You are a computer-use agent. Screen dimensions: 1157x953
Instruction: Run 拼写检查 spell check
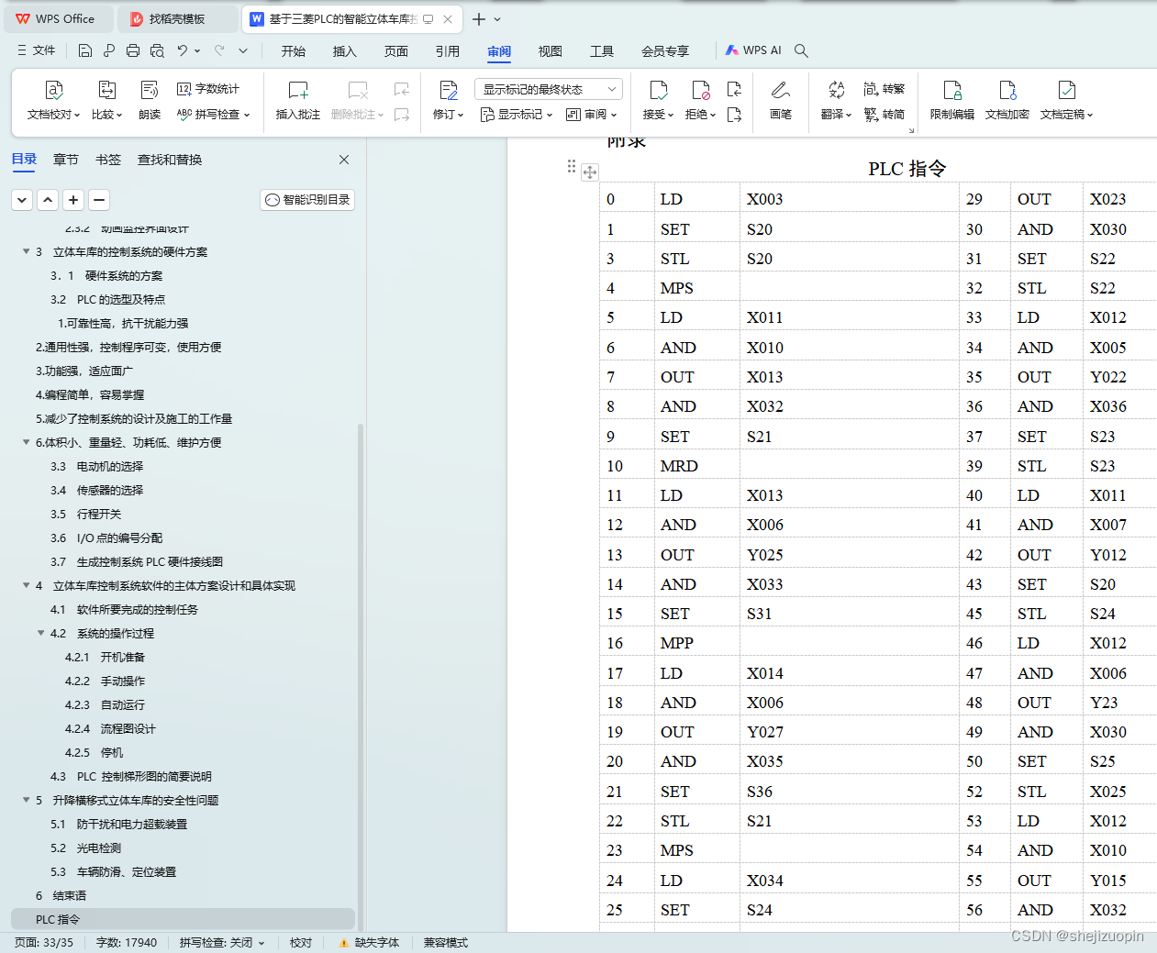point(213,115)
